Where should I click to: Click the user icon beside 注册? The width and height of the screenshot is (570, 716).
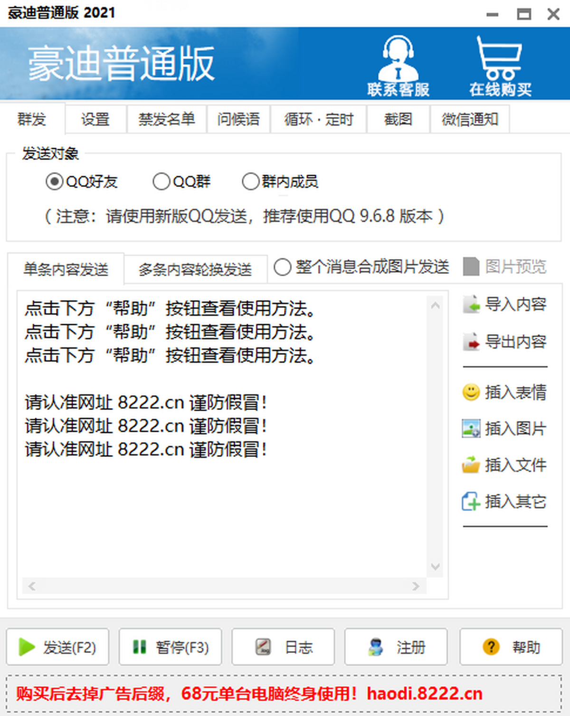tap(376, 647)
